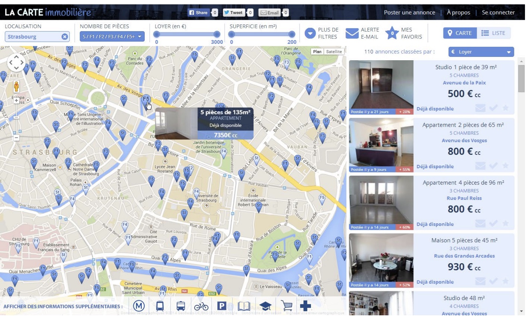Show bike stations on the map
The image size is (529, 321).
[x=201, y=306]
